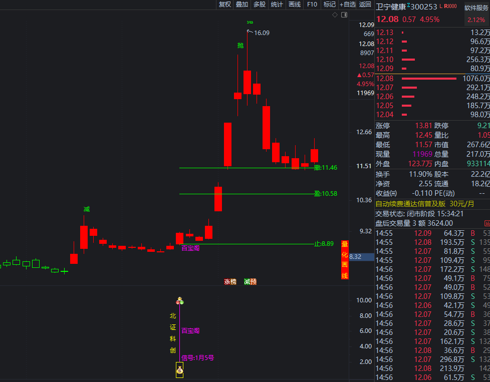Click the money bag signal icon

tap(179, 370)
